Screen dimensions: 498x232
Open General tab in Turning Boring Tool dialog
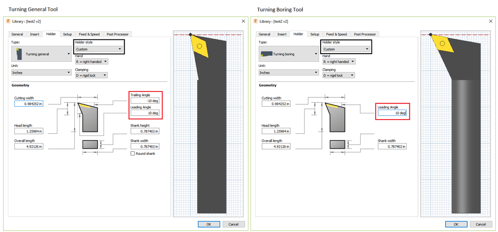point(264,34)
